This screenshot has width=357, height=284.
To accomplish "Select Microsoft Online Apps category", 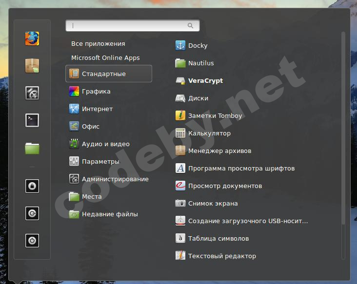I will pos(105,58).
